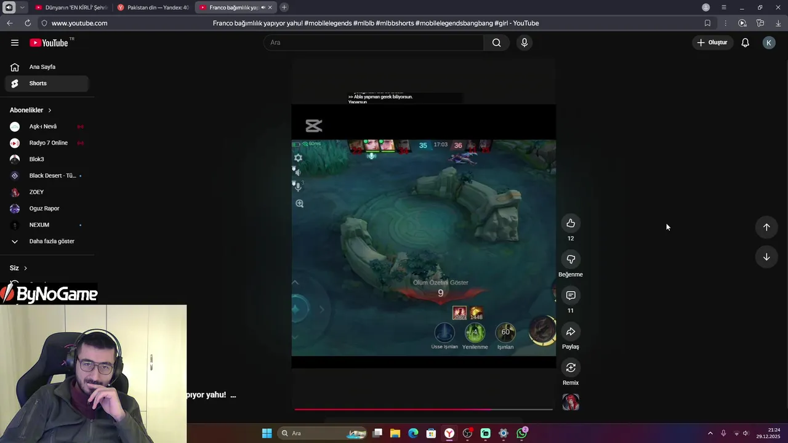Open Blok3 channel
Screen dimensions: 788x443
point(47,159)
